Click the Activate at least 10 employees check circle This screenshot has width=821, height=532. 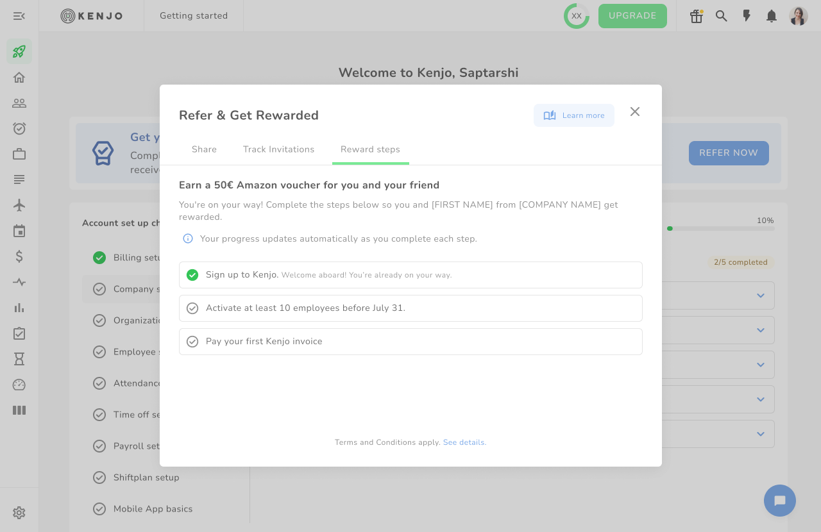192,308
